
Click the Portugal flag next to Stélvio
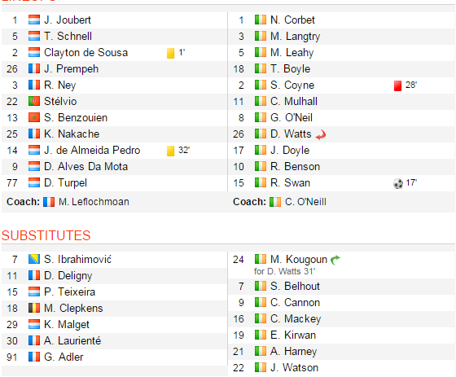click(34, 101)
